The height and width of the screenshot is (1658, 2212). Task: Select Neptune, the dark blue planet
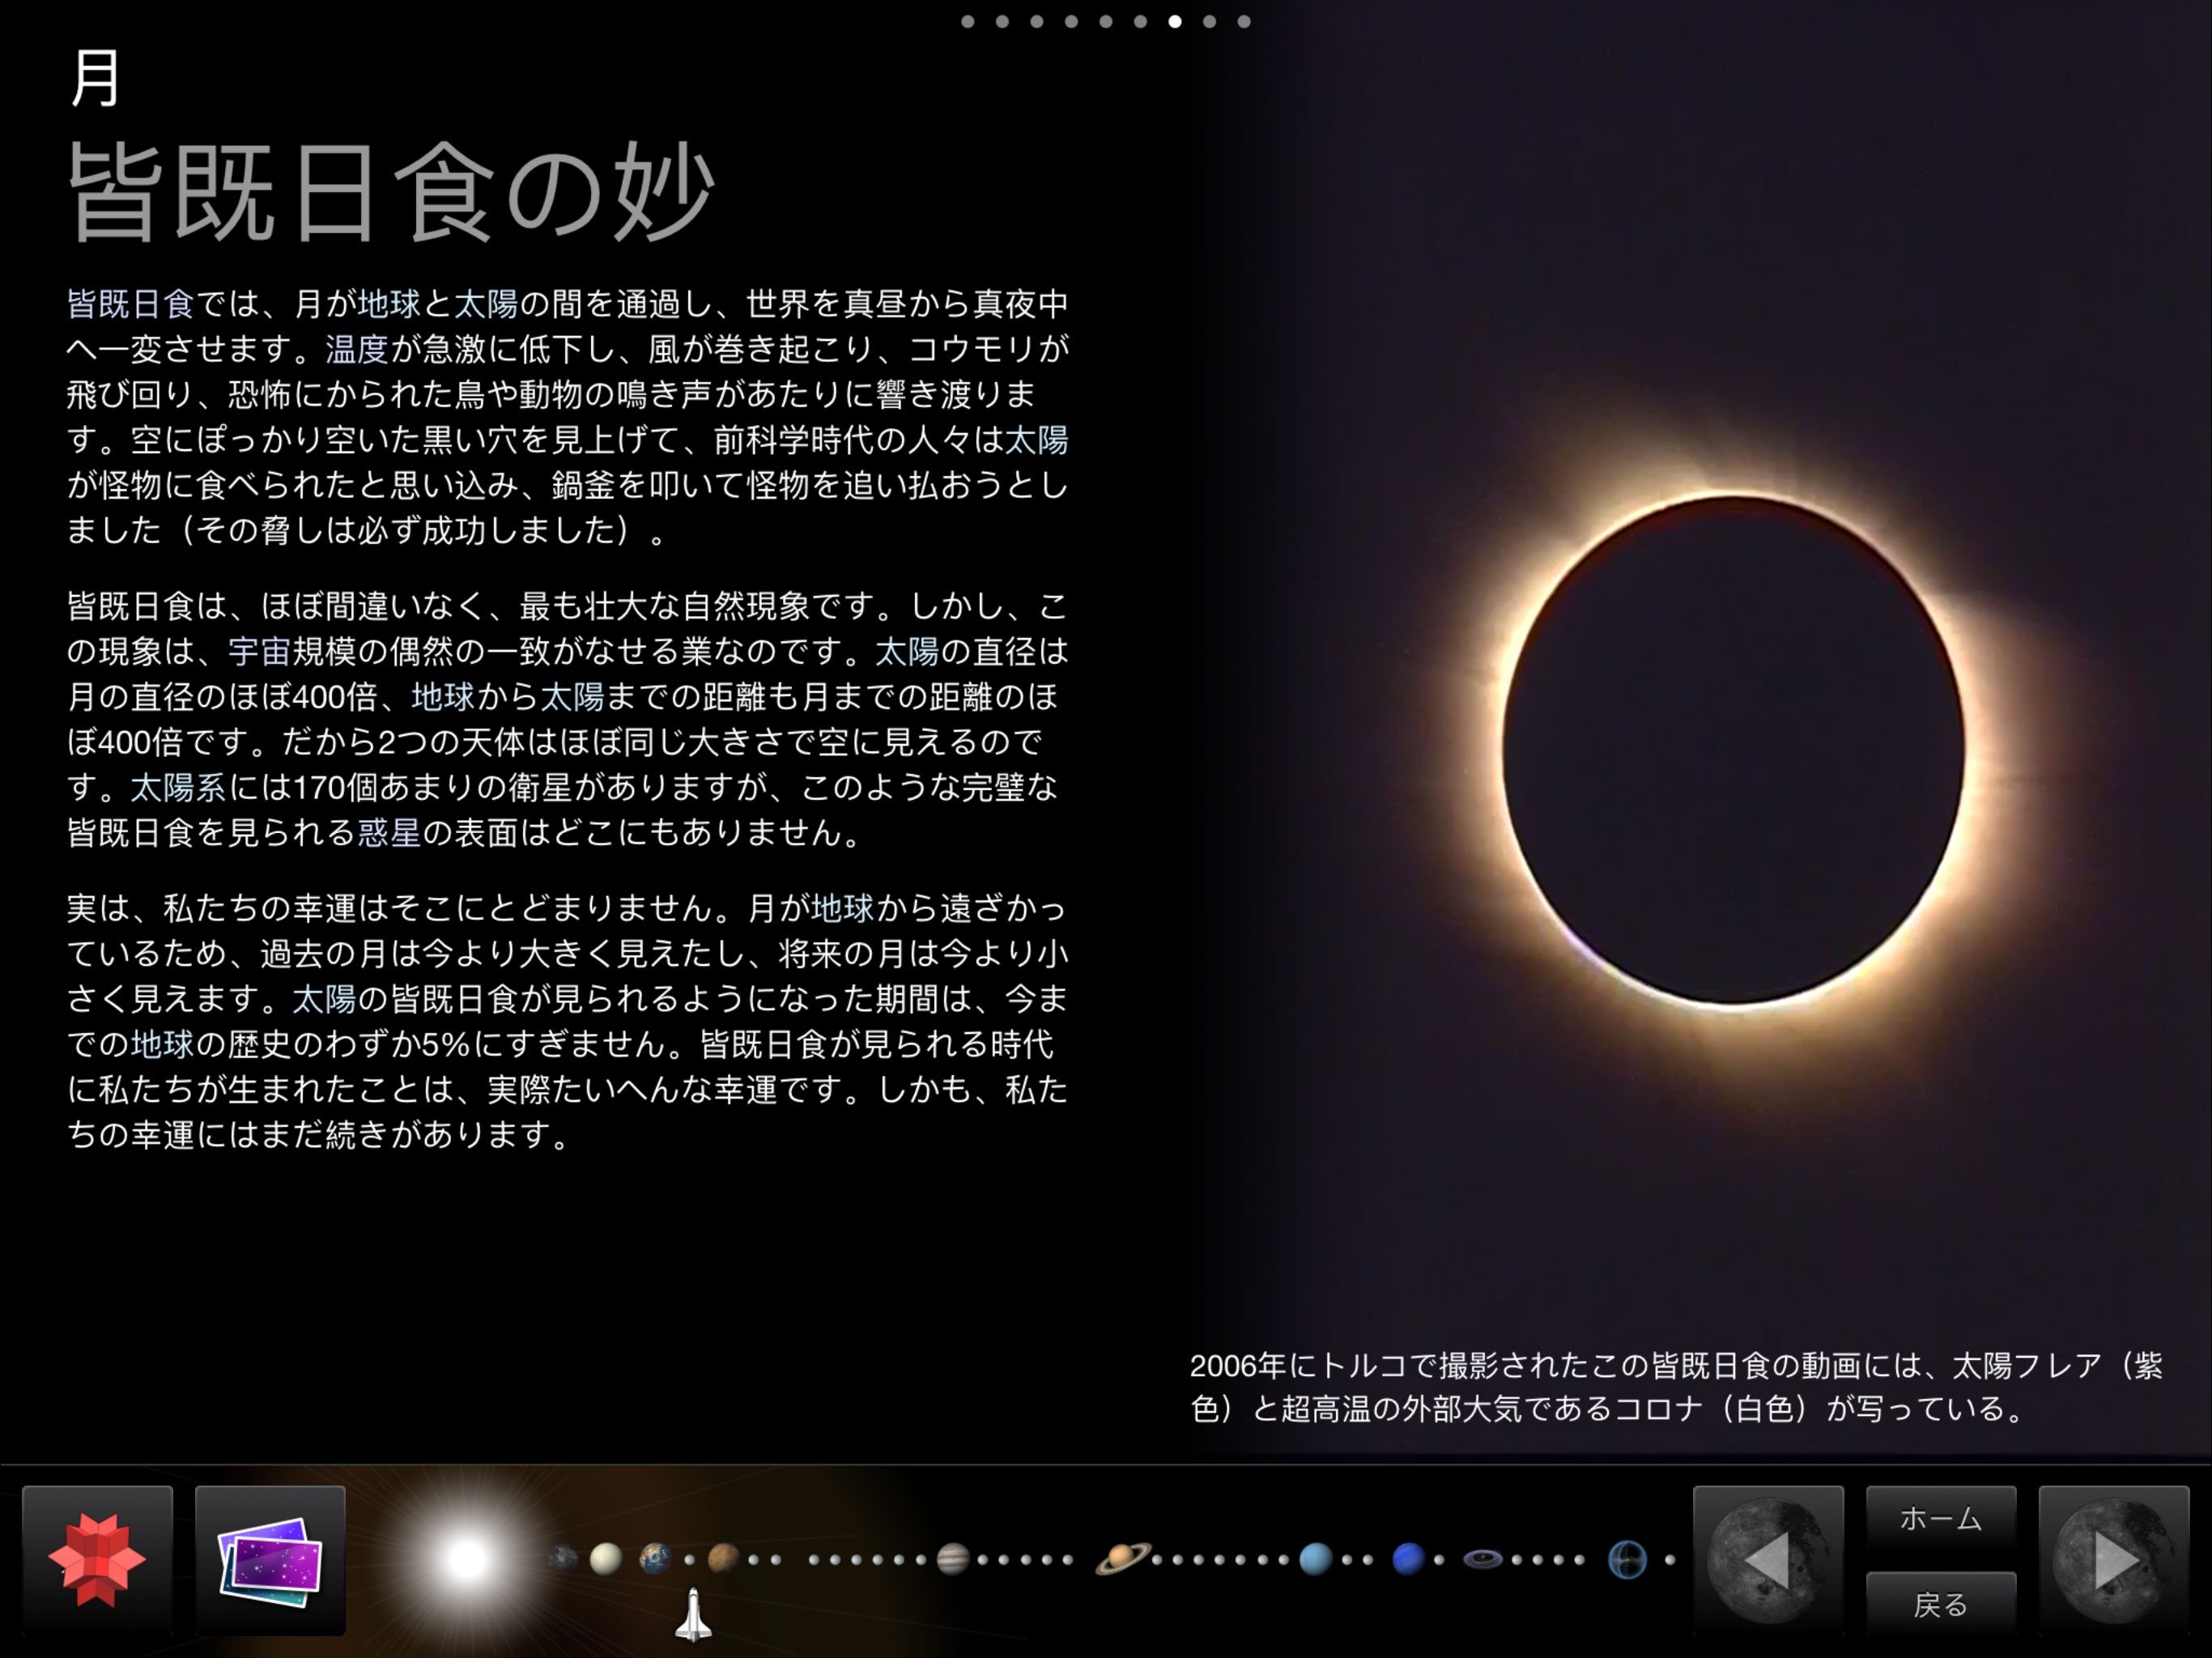click(1407, 1558)
